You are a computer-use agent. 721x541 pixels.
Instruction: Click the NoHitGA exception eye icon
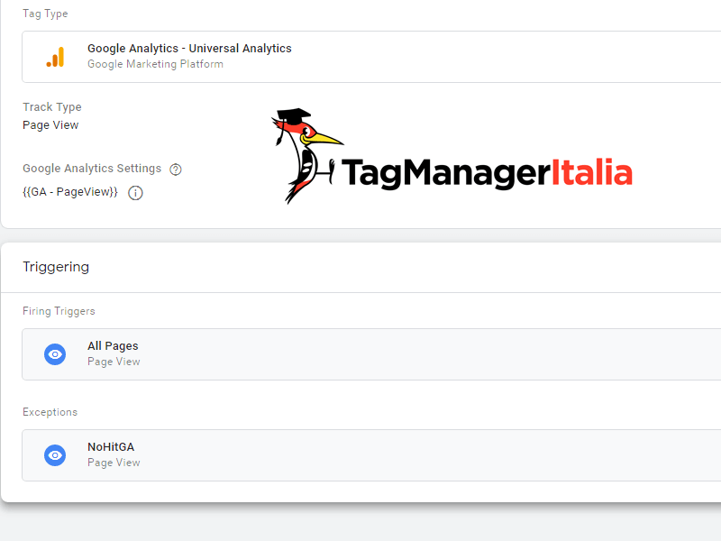[55, 455]
